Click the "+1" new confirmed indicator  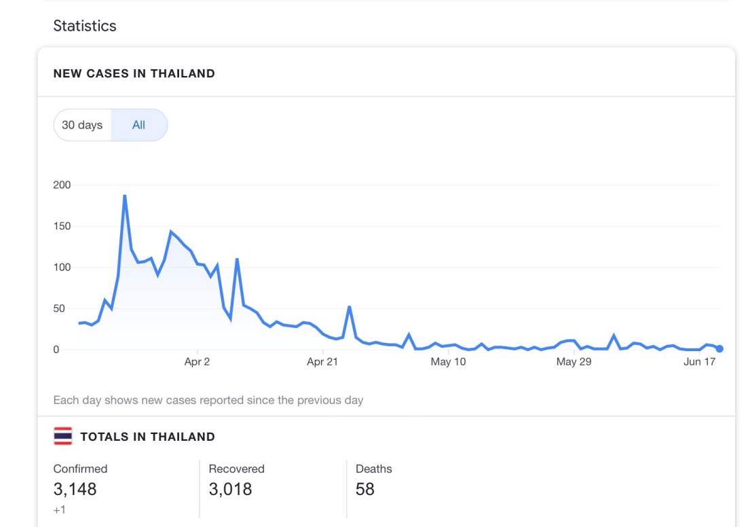[x=60, y=510]
